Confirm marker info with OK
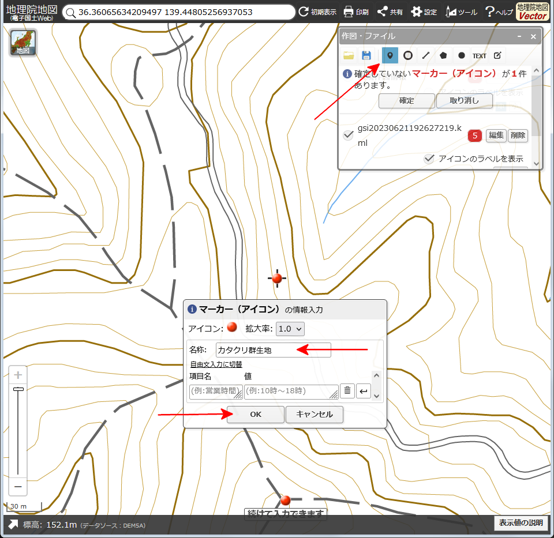The width and height of the screenshot is (554, 538). pyautogui.click(x=256, y=415)
